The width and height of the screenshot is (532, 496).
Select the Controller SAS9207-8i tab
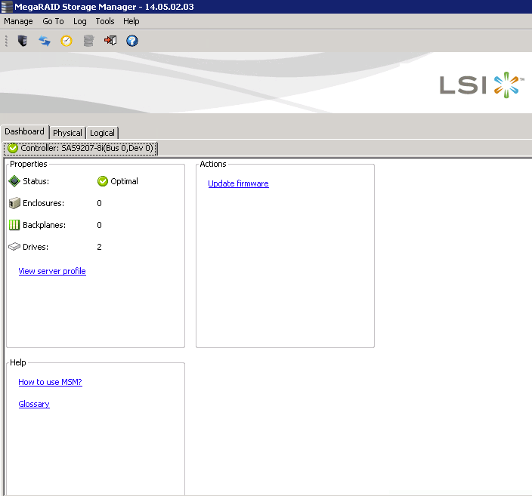pos(80,149)
